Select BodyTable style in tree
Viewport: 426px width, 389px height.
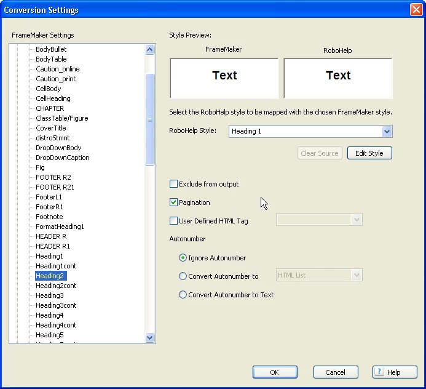click(51, 59)
